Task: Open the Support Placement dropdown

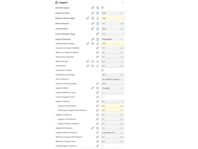Action: [113, 39]
